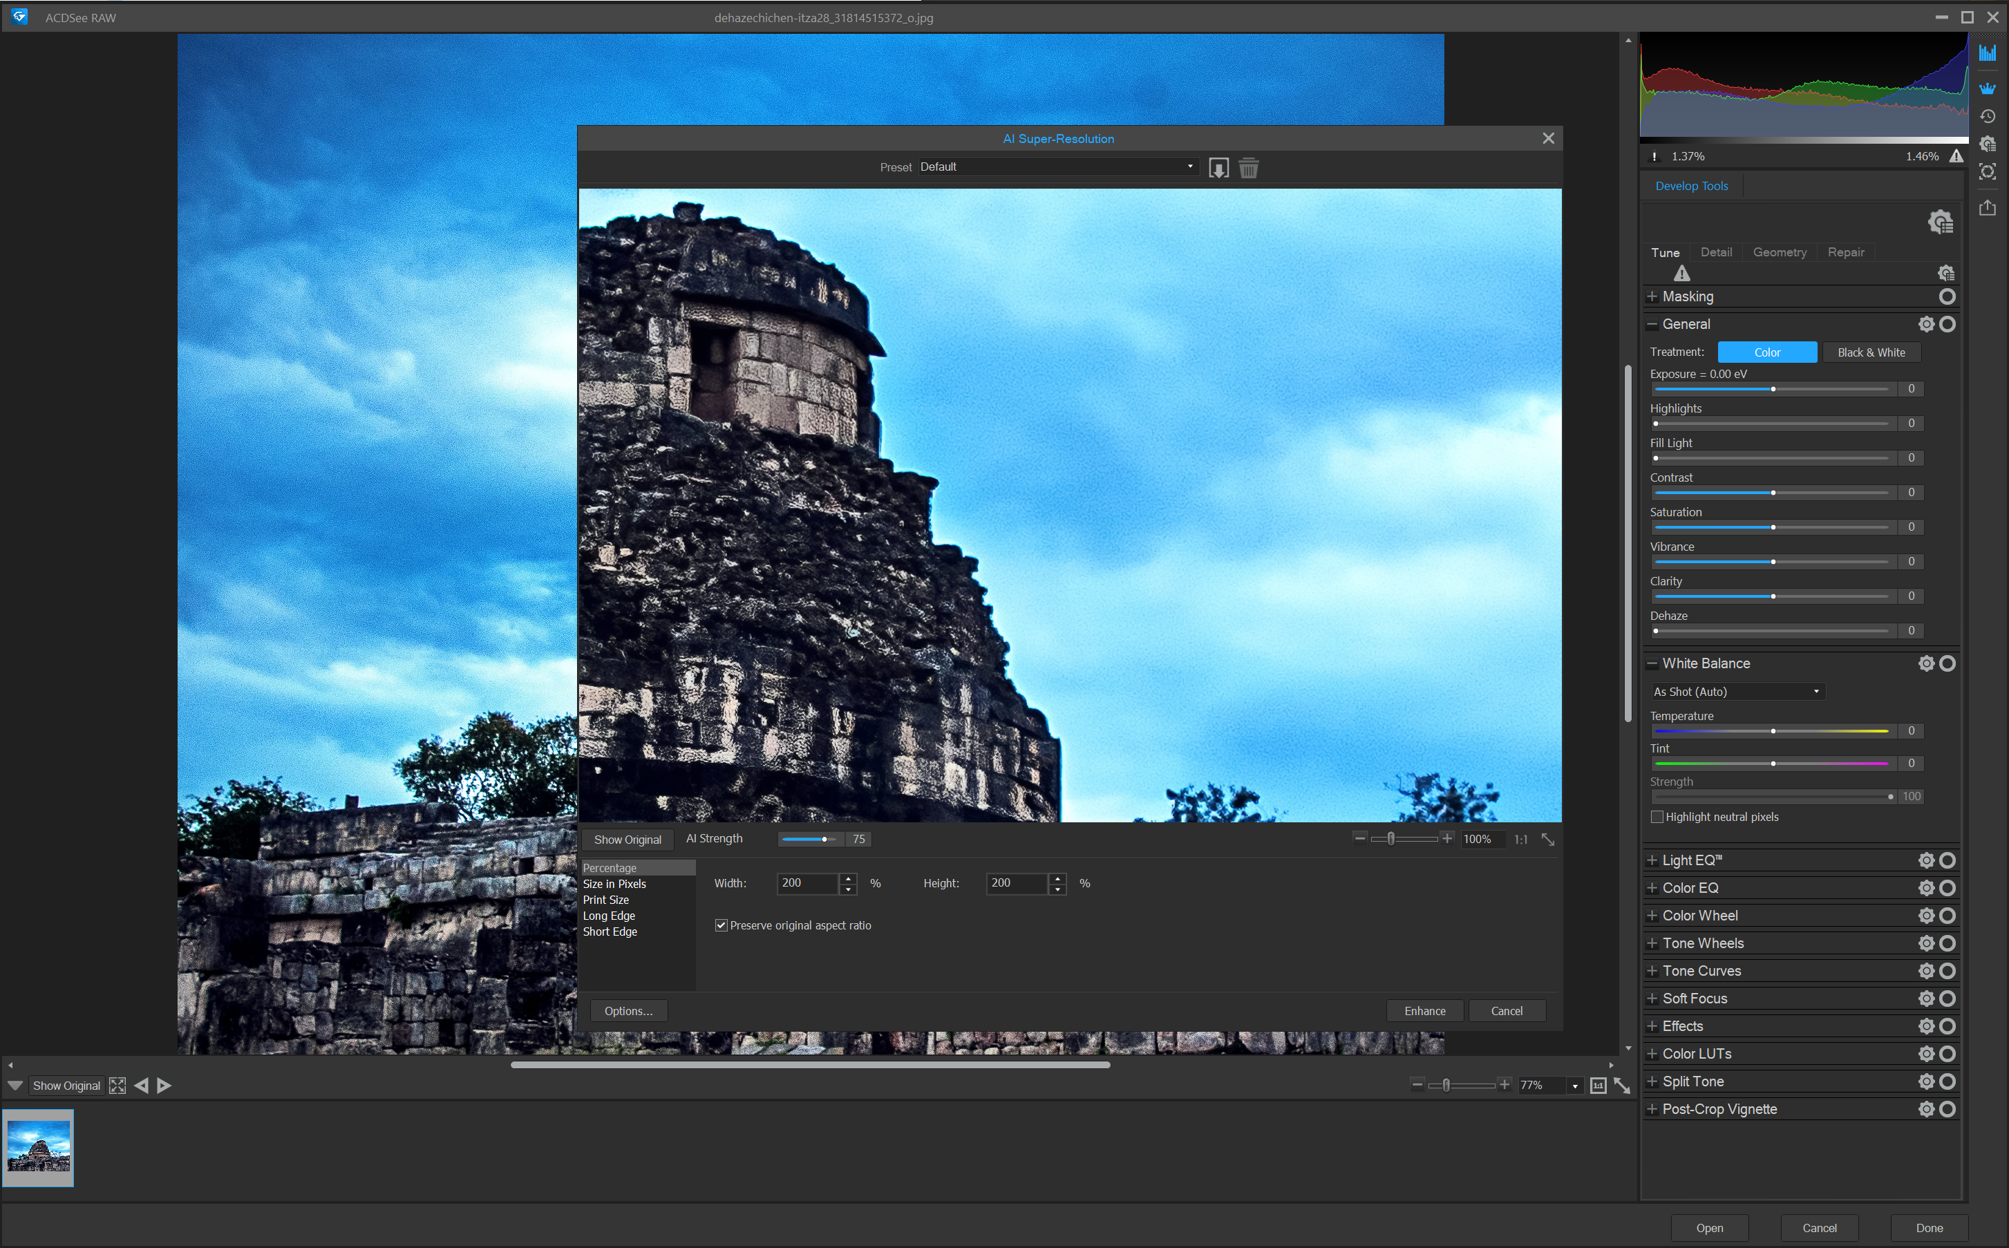
Task: Uncheck Preserve original aspect ratio
Action: coord(721,925)
